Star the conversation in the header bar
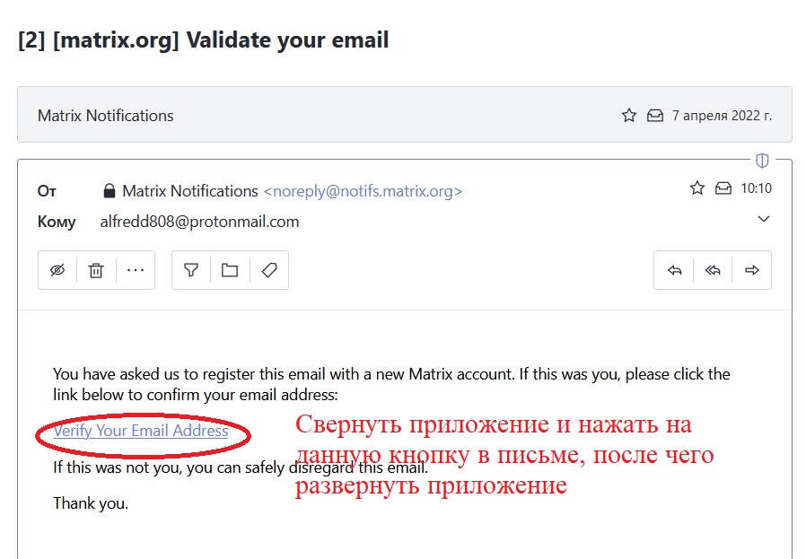The height and width of the screenshot is (559, 806). [x=629, y=116]
